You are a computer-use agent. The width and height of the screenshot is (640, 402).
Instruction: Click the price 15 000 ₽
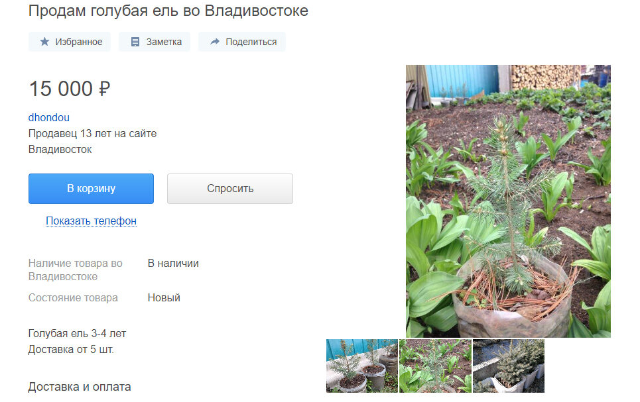(x=70, y=89)
